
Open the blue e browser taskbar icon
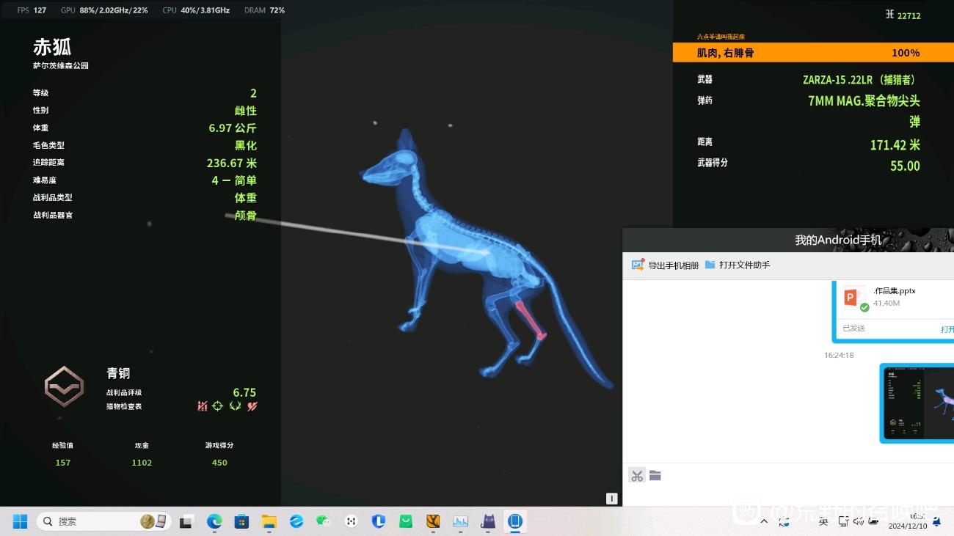(296, 521)
